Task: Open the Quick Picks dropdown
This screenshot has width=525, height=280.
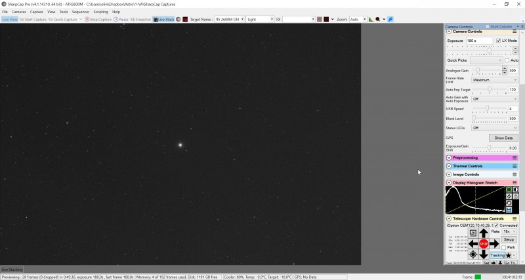Action: tap(486, 60)
